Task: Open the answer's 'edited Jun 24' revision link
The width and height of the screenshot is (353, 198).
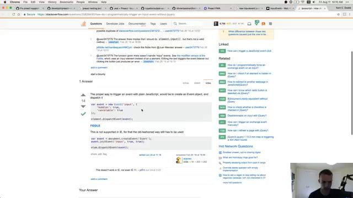Action: click(150, 155)
